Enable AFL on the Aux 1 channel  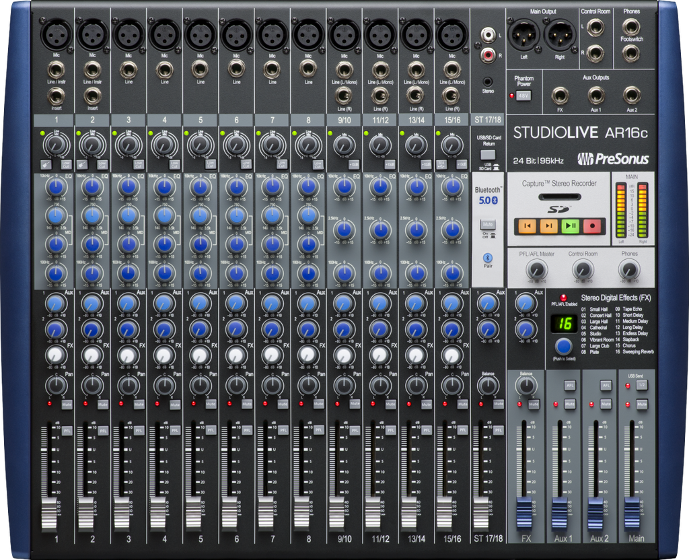point(571,386)
